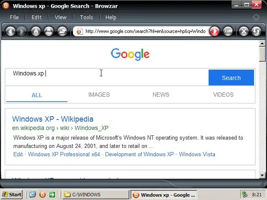Image resolution: width=267 pixels, height=200 pixels.
Task: Select the ALL results tab
Action: click(37, 95)
